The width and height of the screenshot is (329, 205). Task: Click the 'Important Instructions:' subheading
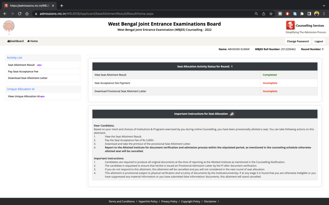click(x=109, y=158)
